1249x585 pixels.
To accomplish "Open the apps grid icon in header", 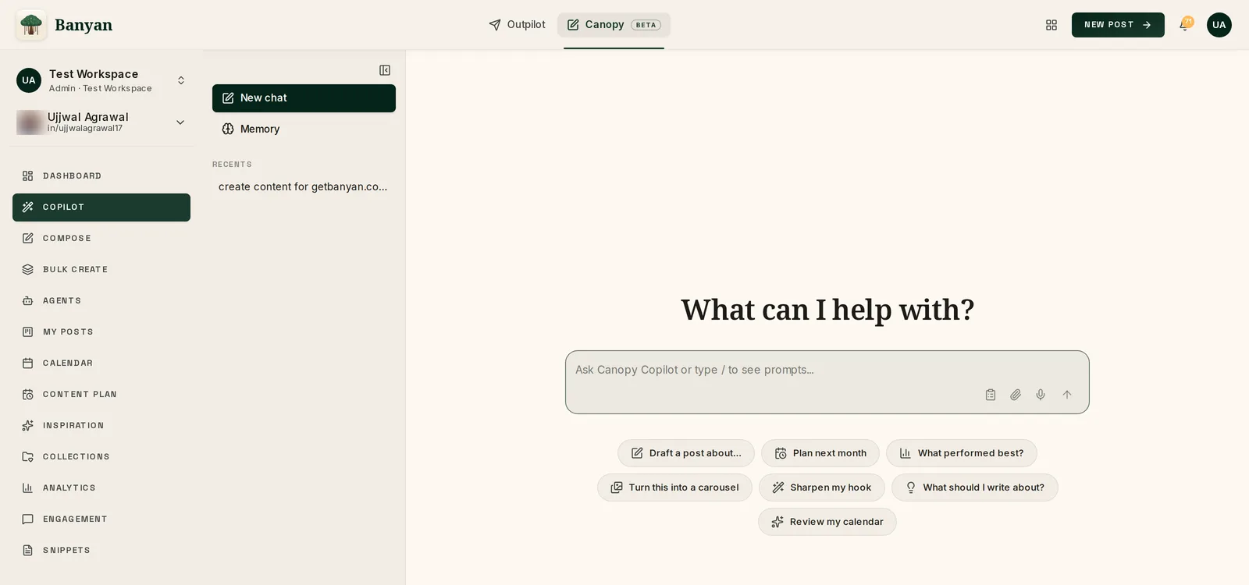I will point(1052,25).
